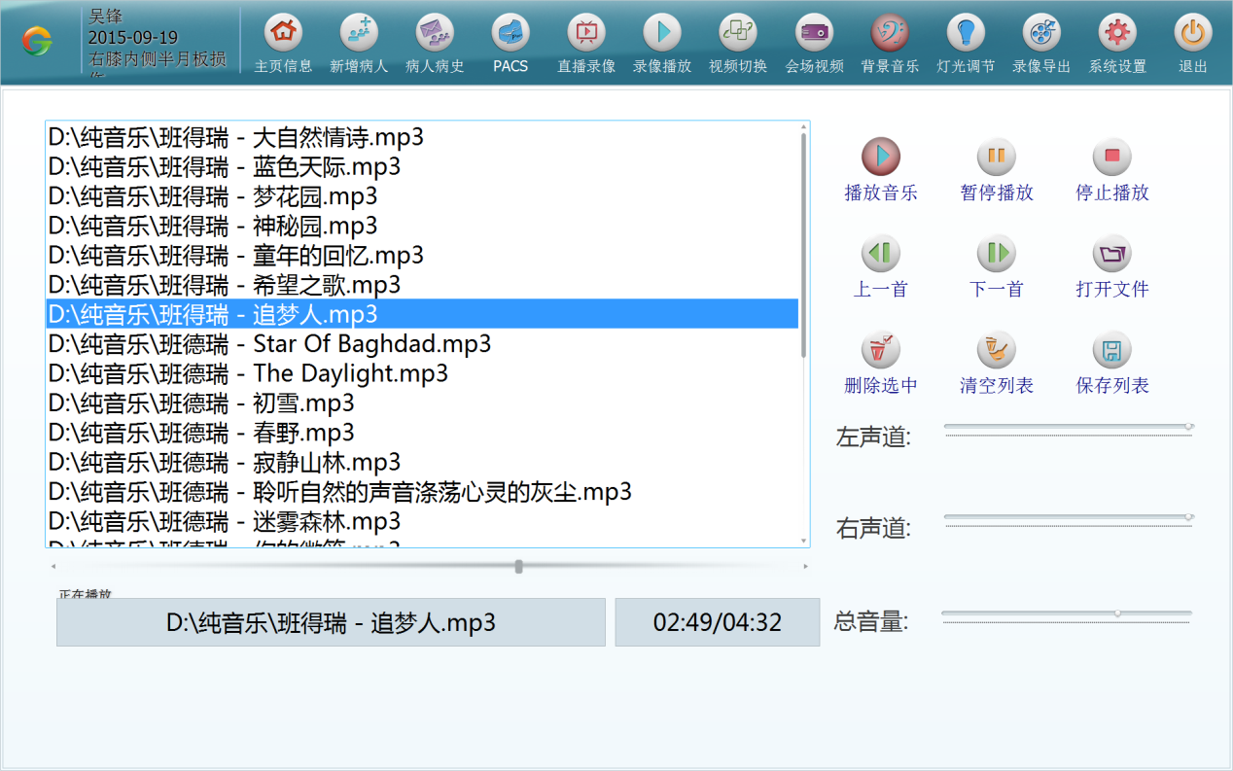
Task: Select 班德瑞 - 初雪.mp3 in playlist
Action: pyautogui.click(x=422, y=403)
